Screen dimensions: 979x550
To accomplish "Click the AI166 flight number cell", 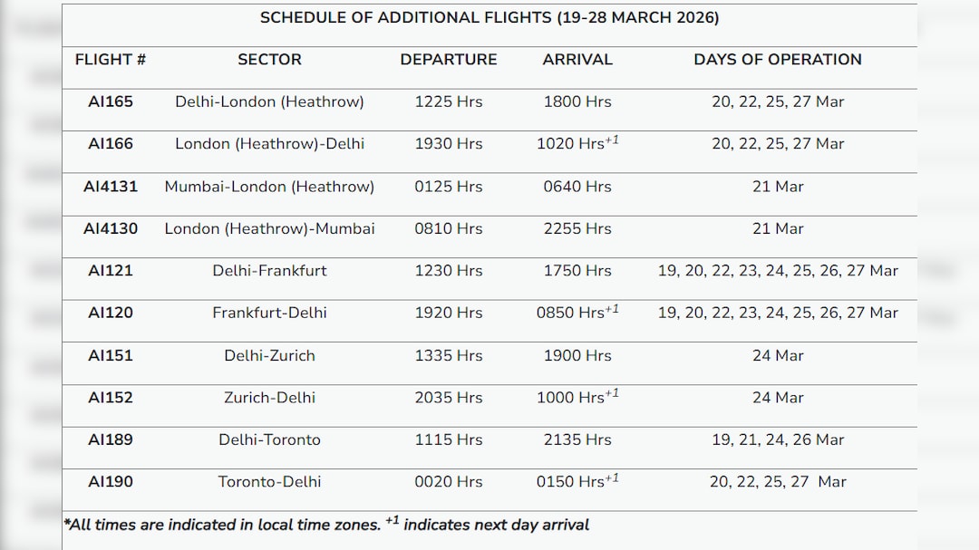I will [111, 143].
